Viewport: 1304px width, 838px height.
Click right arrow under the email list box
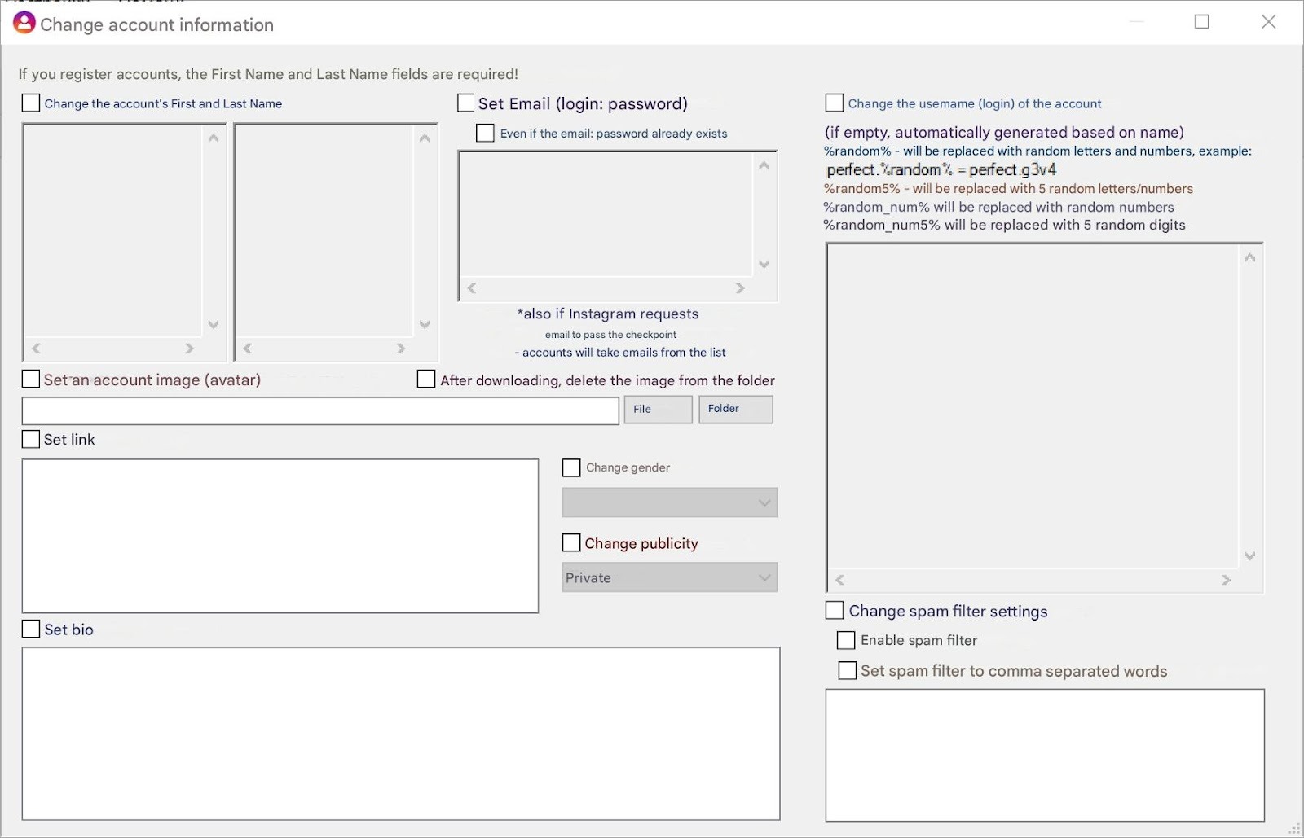point(740,288)
